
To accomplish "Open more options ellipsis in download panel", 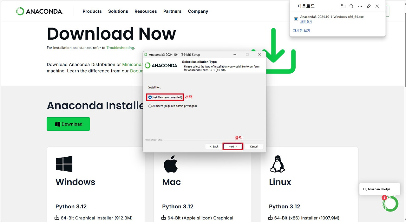I will (x=360, y=6).
